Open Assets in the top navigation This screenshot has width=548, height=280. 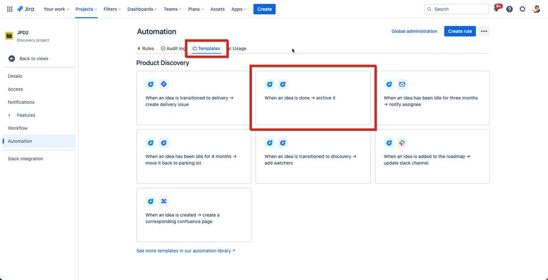coord(217,9)
